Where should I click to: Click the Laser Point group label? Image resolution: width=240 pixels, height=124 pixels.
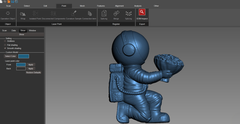click(57, 24)
